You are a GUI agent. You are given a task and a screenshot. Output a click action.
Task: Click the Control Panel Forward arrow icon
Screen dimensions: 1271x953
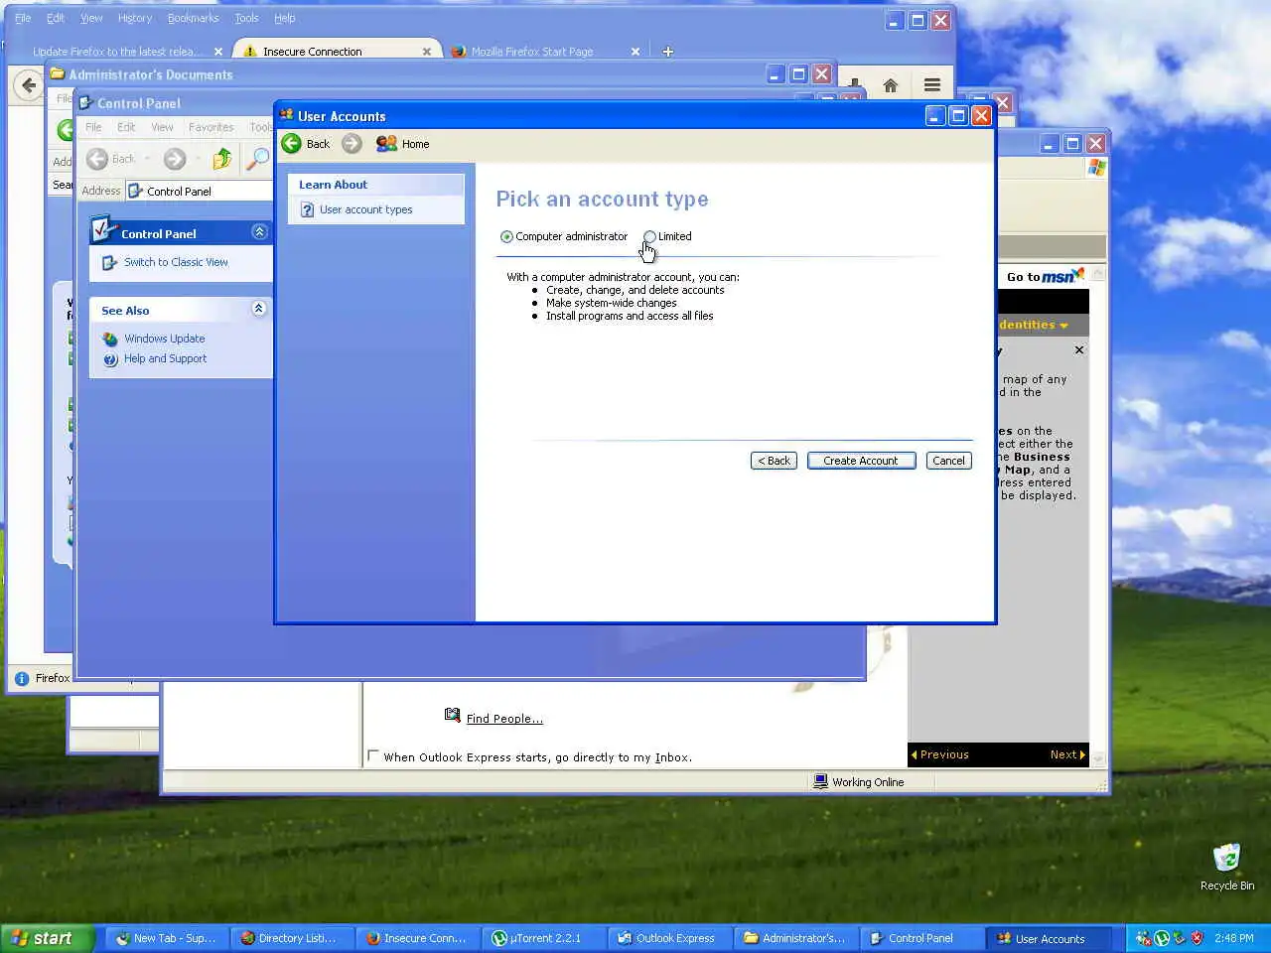click(175, 159)
